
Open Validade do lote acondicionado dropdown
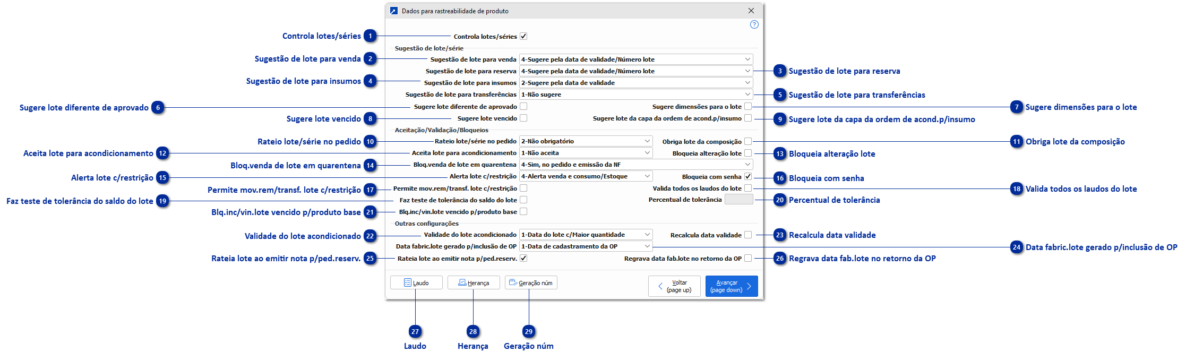pos(586,235)
